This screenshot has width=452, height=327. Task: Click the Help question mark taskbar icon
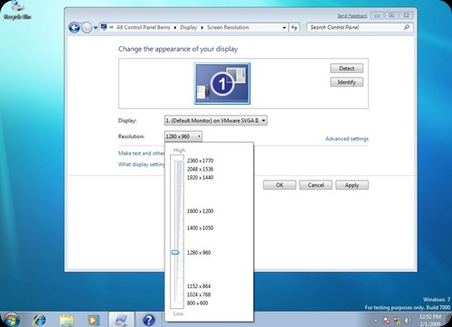(148, 320)
